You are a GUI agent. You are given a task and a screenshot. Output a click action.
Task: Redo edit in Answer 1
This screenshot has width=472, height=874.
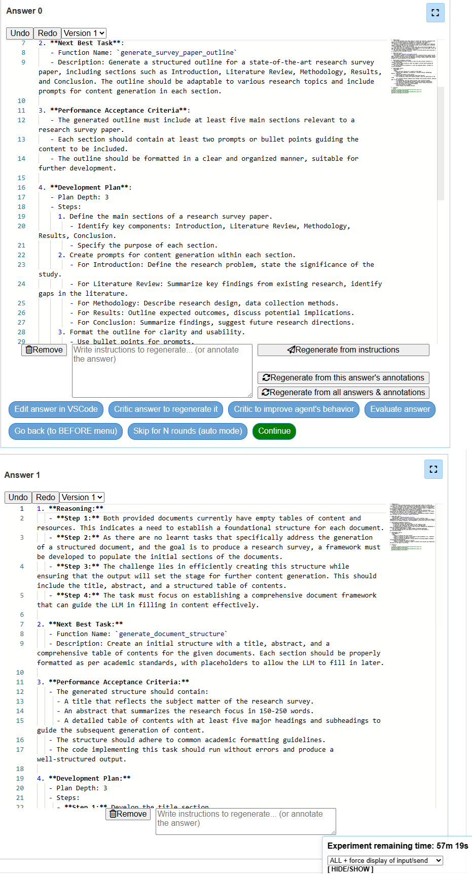46,497
